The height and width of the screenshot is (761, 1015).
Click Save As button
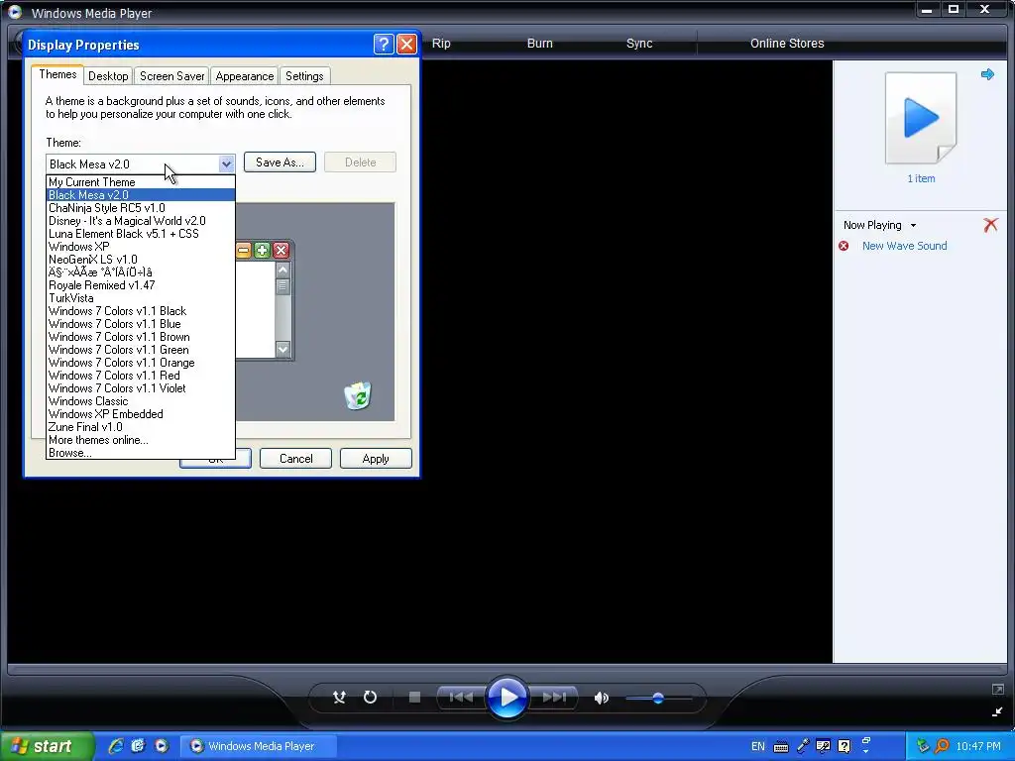pos(280,163)
